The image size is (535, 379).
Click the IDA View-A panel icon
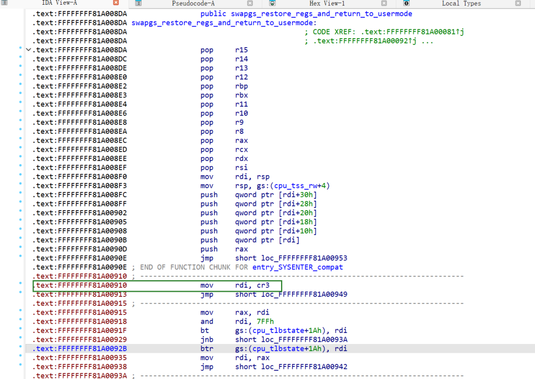pyautogui.click(x=5, y=3)
